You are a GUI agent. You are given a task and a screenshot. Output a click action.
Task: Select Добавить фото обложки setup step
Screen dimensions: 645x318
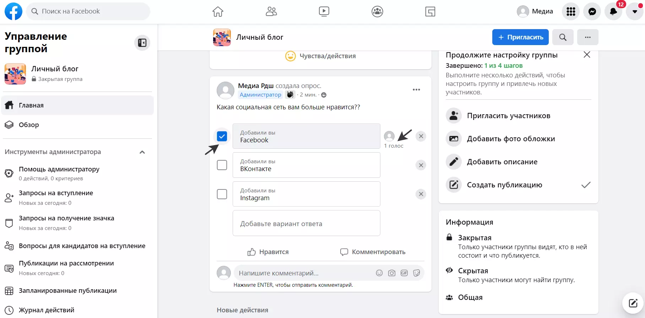[519, 139]
